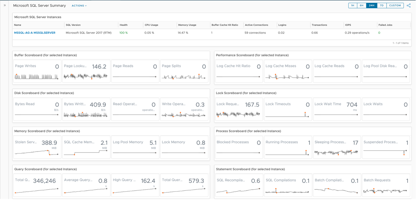Open the SQL Compilations card
Image resolution: width=417 pixels, height=200 pixels.
pyautogui.click(x=288, y=185)
